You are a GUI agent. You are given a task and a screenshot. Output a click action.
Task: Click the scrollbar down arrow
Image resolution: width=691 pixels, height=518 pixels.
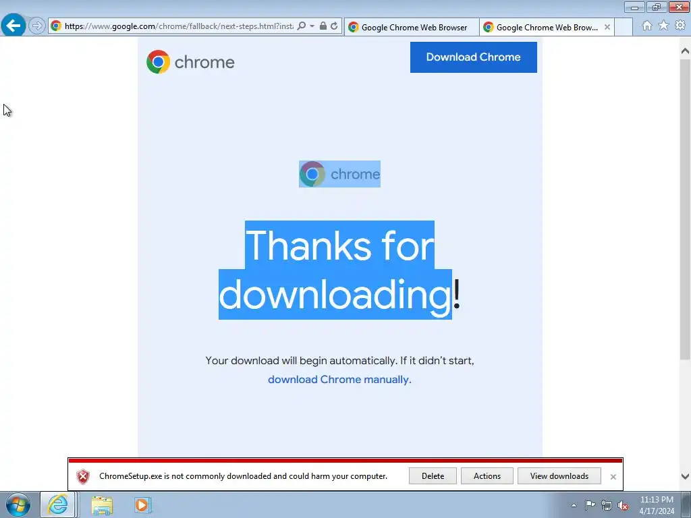(x=685, y=476)
